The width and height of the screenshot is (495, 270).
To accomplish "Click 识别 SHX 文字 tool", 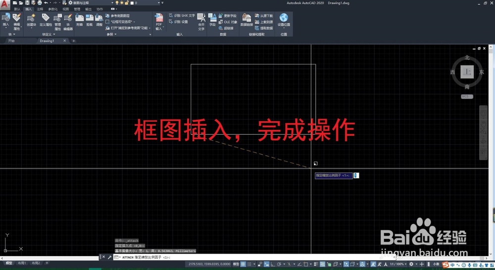I will pyautogui.click(x=182, y=15).
